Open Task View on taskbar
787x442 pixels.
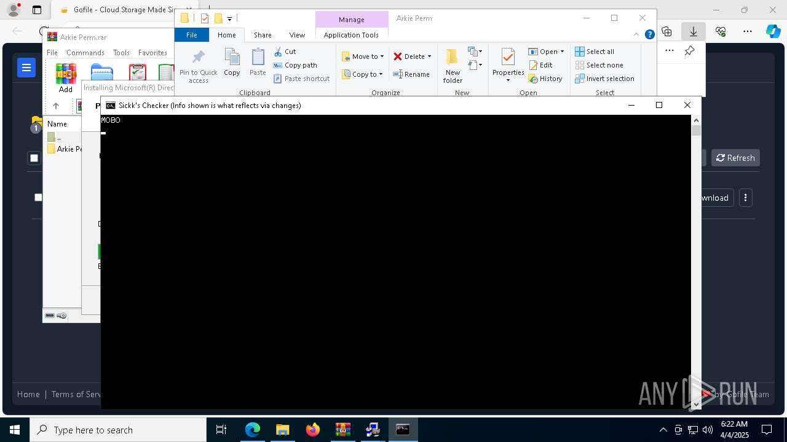click(x=222, y=430)
